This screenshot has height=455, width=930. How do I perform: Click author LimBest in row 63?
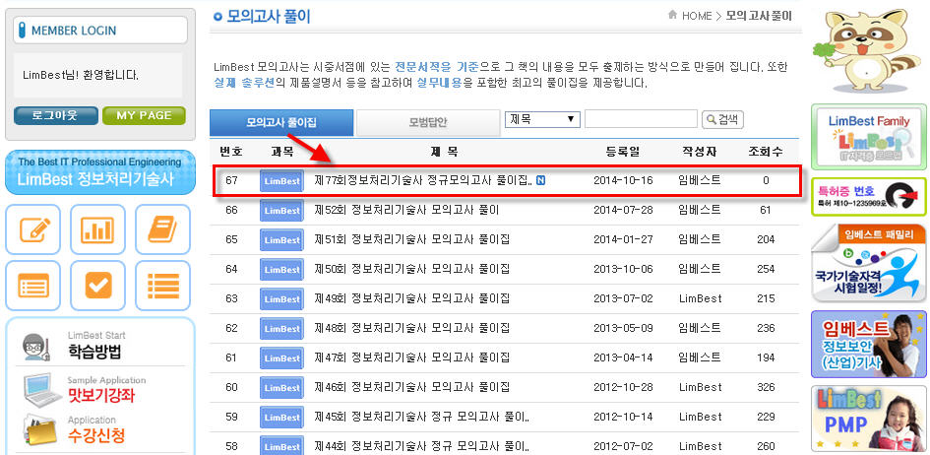(x=701, y=298)
